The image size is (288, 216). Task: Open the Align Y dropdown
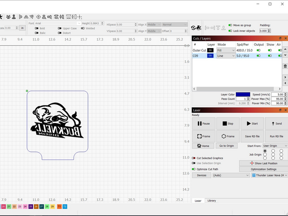coord(154,31)
